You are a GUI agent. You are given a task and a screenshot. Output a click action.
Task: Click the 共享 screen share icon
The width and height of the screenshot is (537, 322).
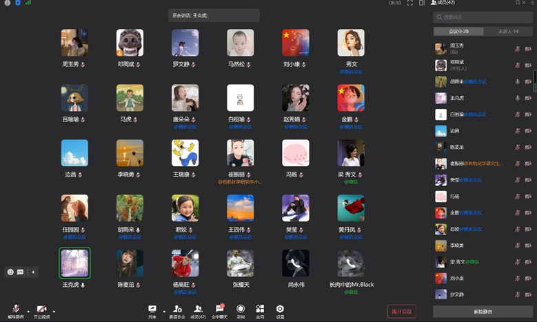click(x=152, y=310)
